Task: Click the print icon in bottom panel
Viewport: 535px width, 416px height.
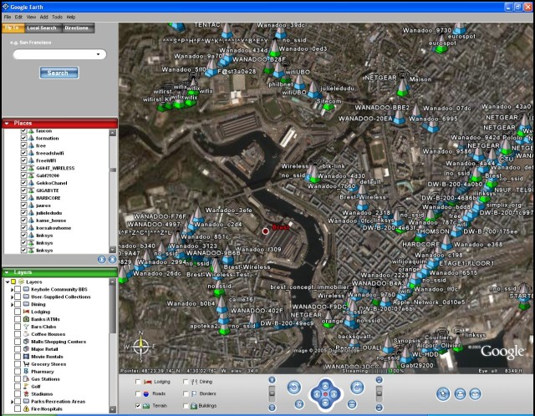Action: [x=458, y=393]
